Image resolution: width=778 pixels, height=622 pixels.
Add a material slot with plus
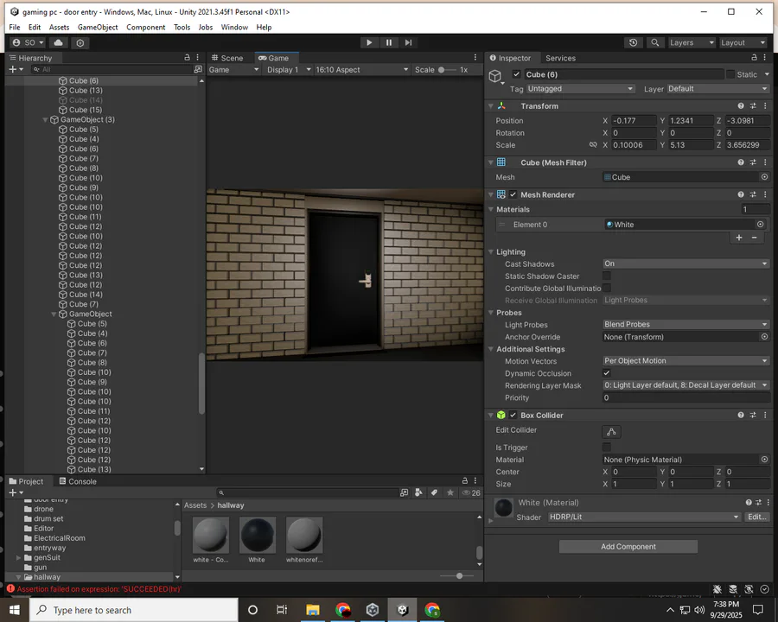coord(739,238)
